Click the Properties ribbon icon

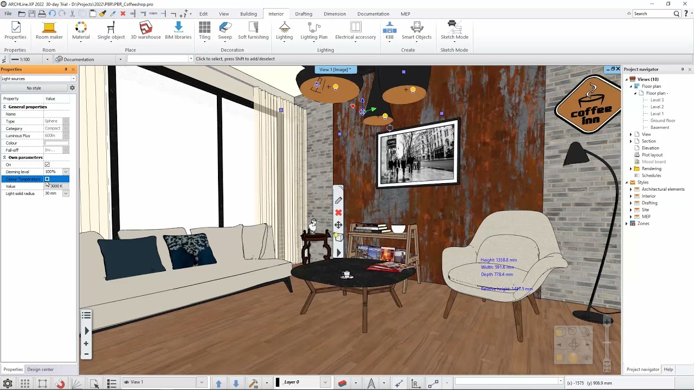point(15,31)
